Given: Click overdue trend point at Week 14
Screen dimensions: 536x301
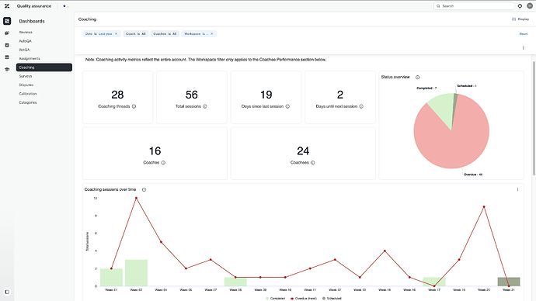Looking at the screenshot, I should (385, 251).
